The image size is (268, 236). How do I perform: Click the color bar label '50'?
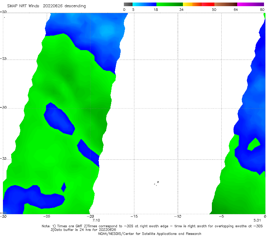point(214,9)
